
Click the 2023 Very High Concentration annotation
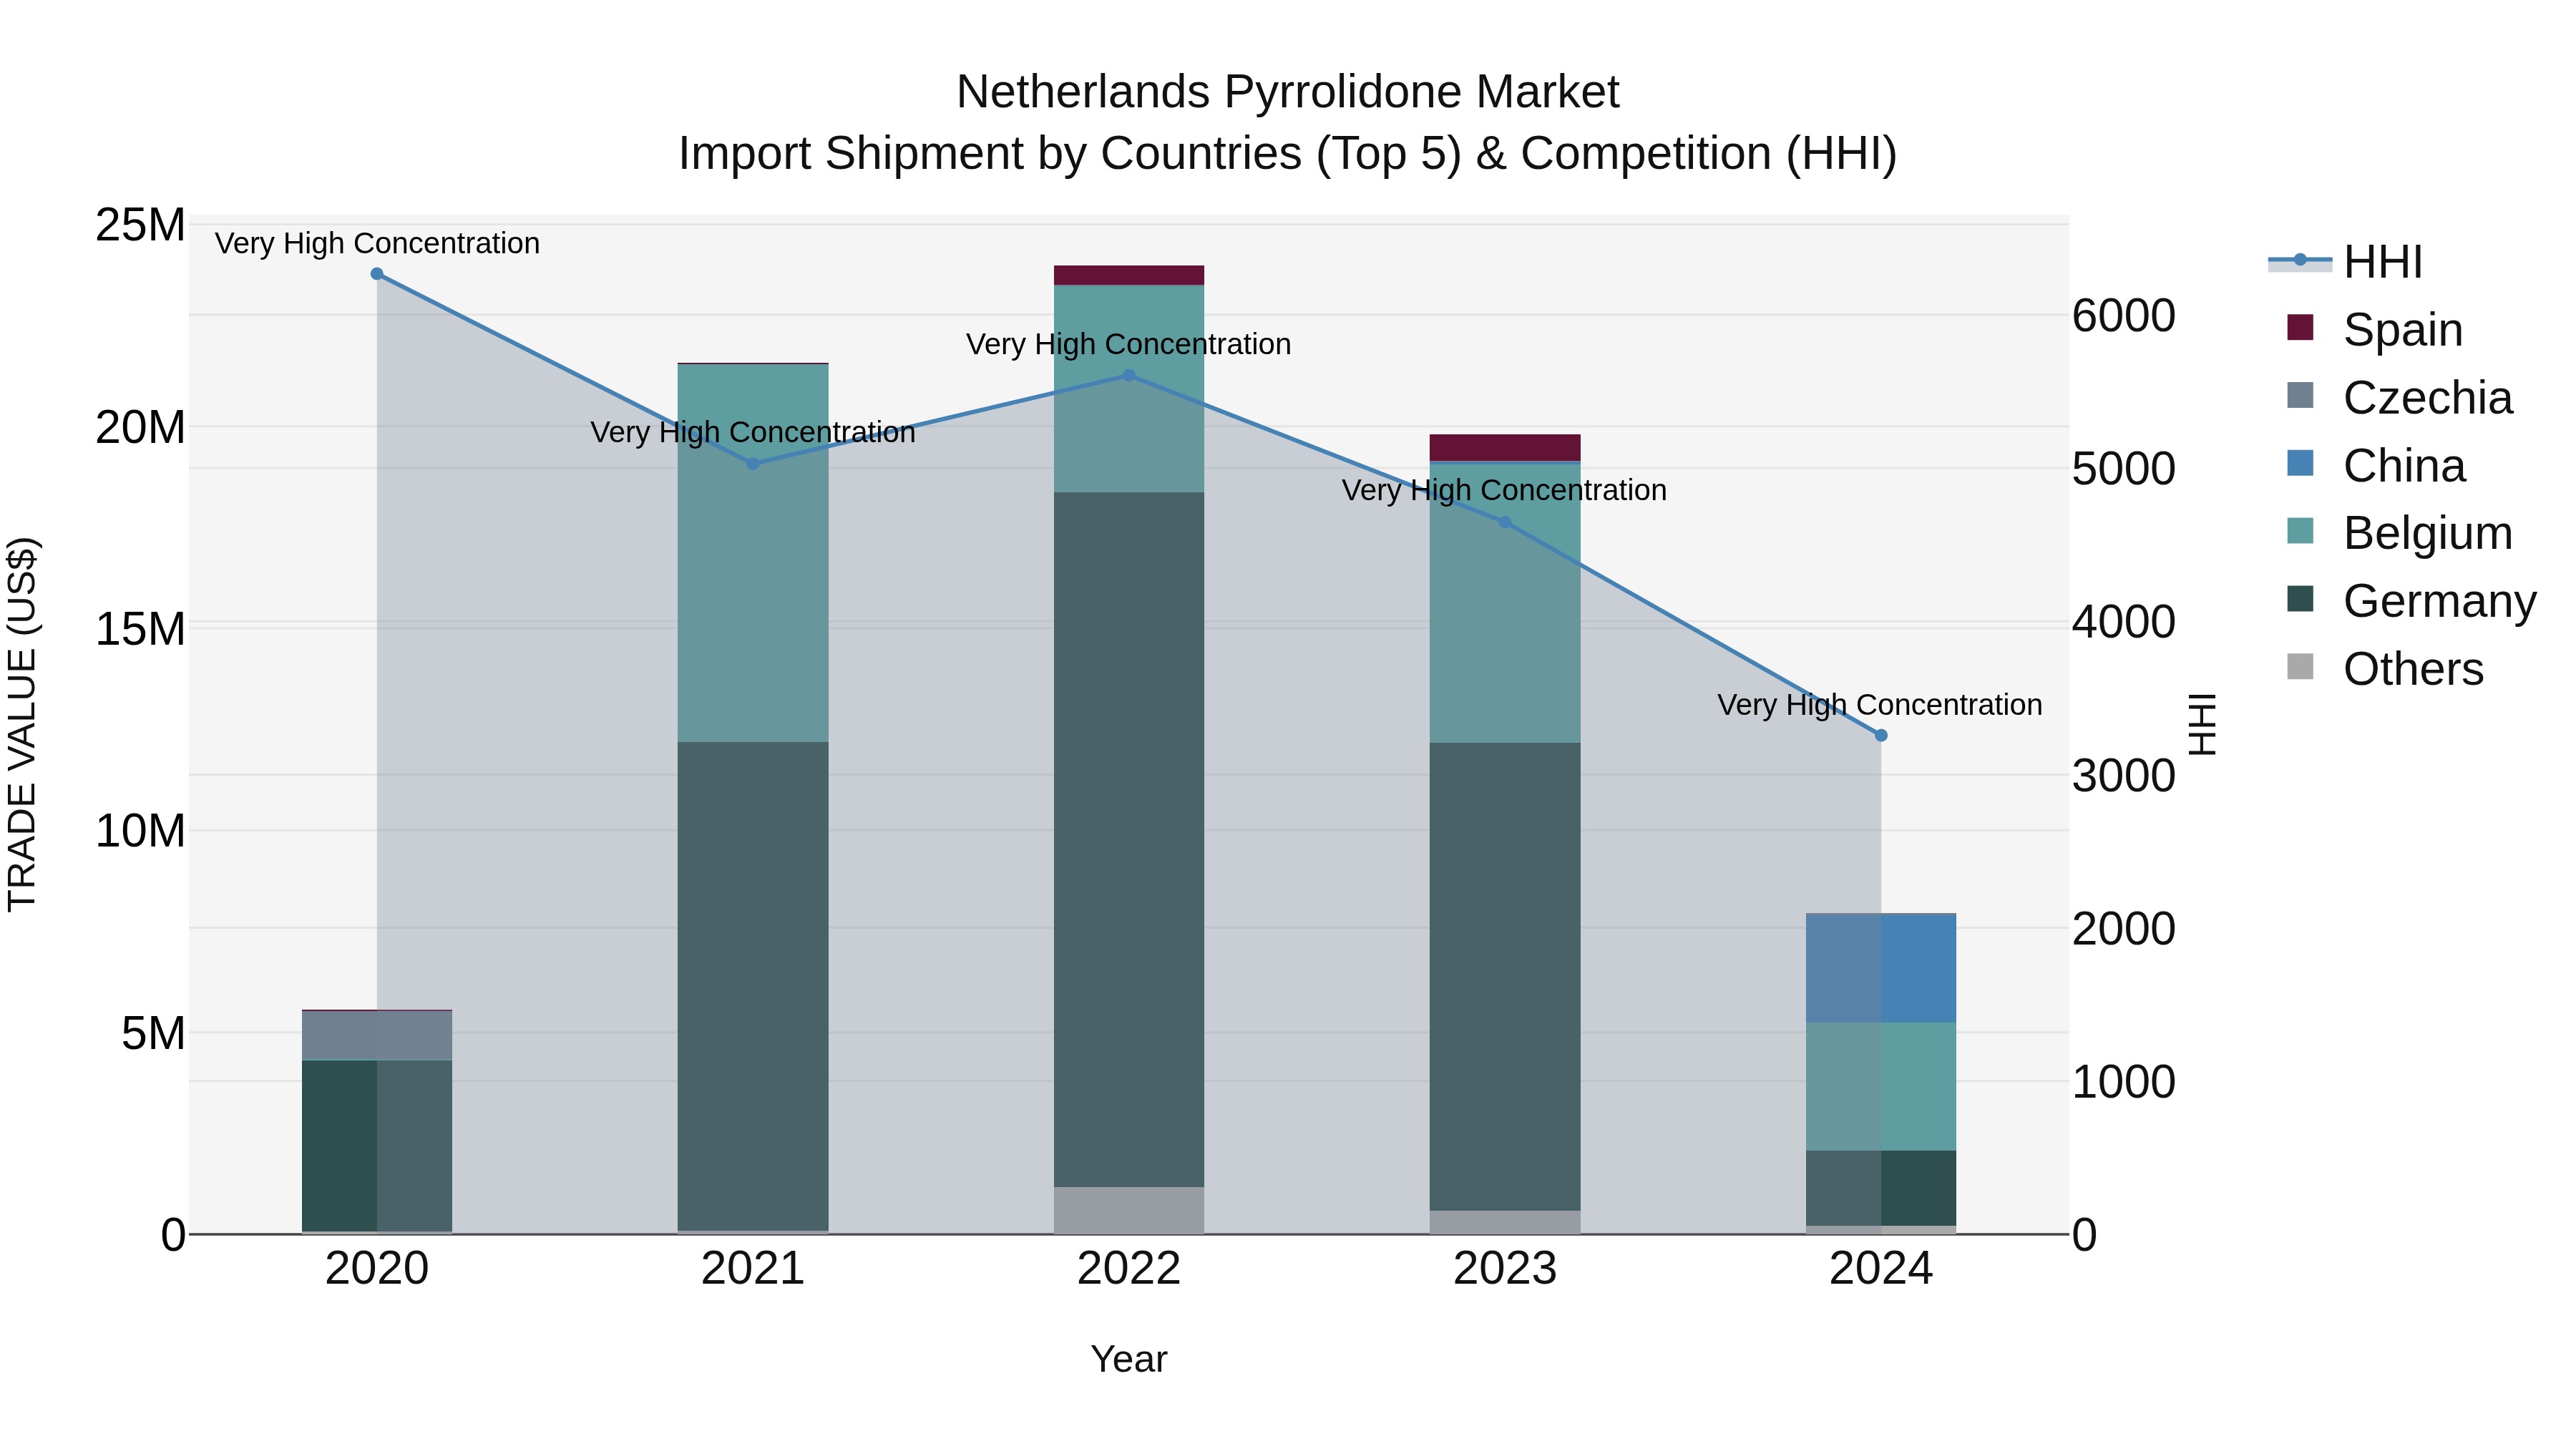click(x=1504, y=490)
